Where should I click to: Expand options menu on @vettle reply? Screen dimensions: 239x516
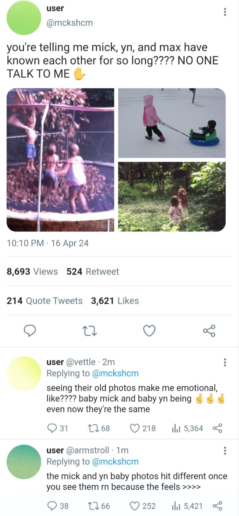(225, 362)
